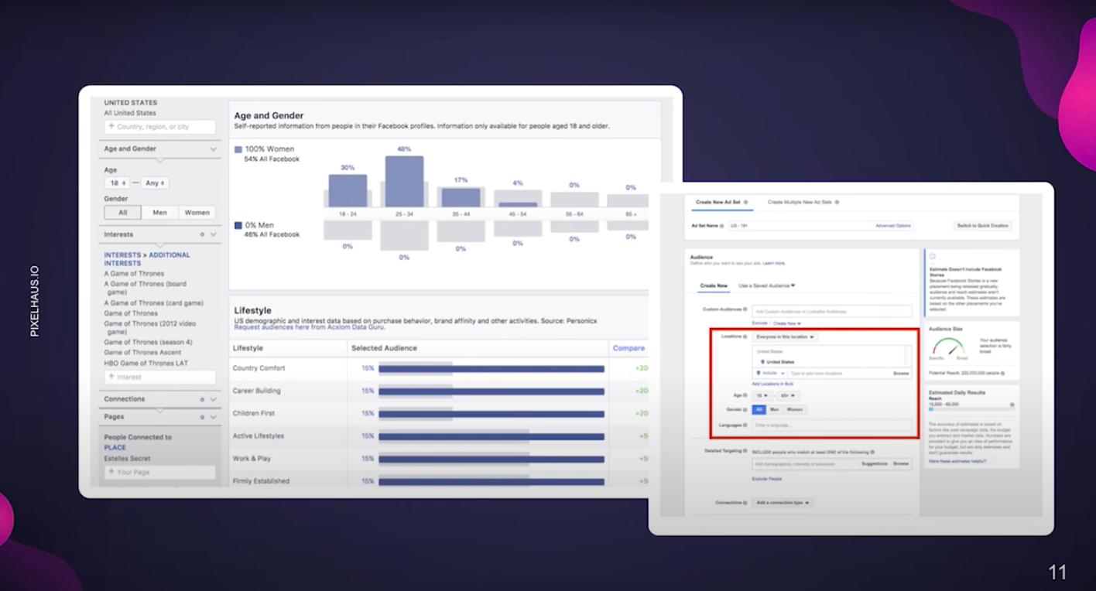Open the Audience Learn more link
Screen dimensions: 1096x591
tap(774, 263)
